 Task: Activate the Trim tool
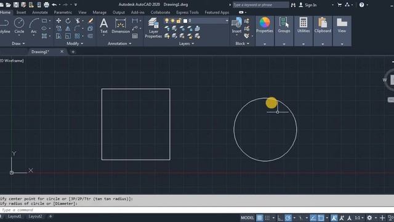click(x=78, y=20)
